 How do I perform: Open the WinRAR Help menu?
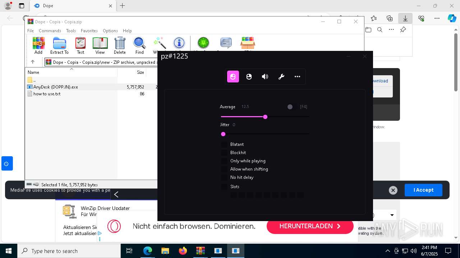(x=127, y=31)
